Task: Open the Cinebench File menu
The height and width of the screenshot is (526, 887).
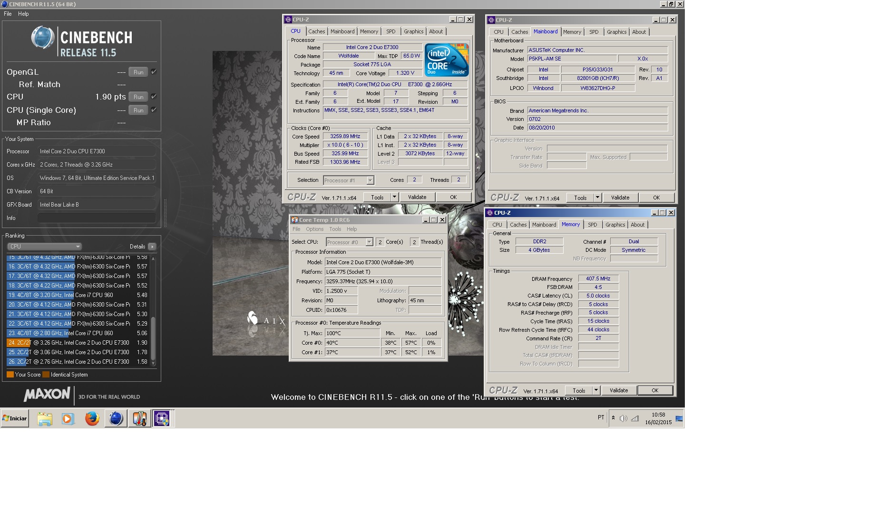Action: click(x=8, y=14)
